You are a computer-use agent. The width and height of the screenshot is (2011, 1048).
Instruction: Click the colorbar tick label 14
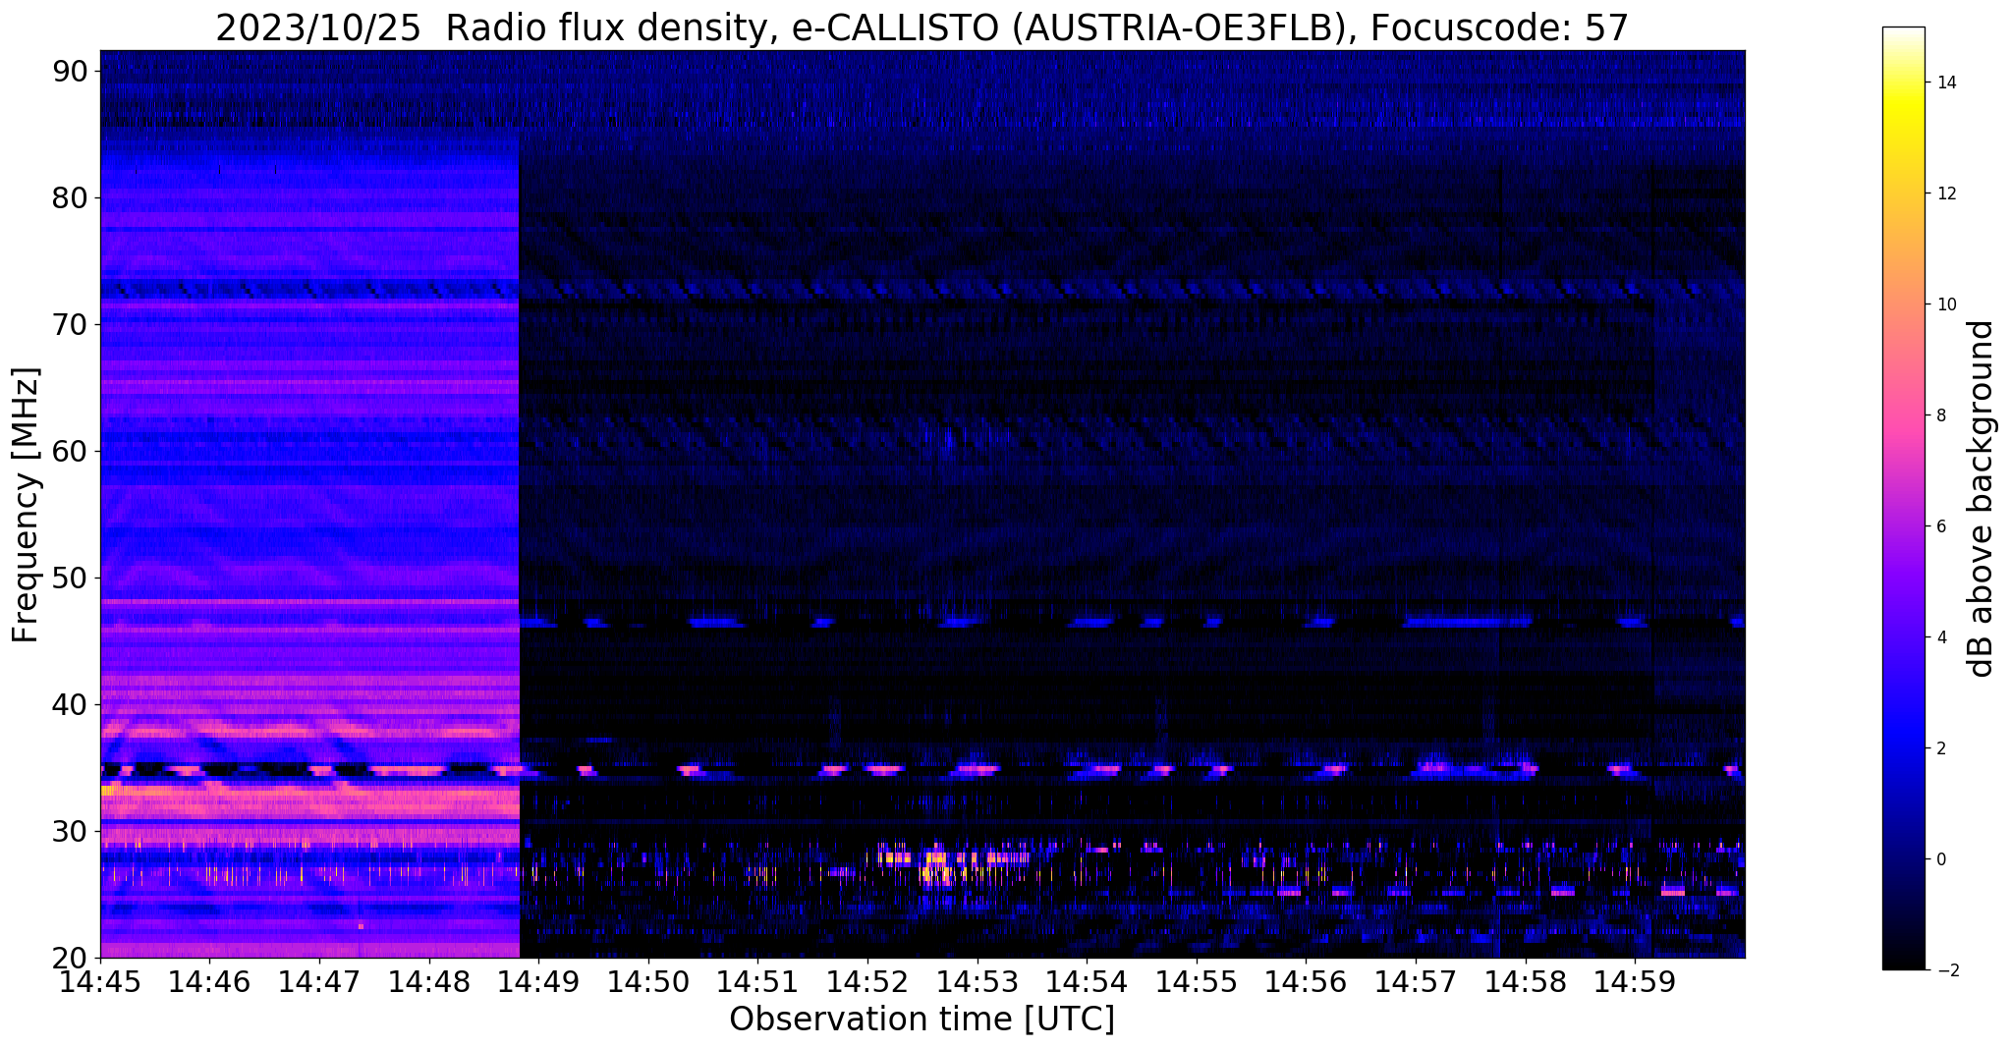[x=1945, y=83]
